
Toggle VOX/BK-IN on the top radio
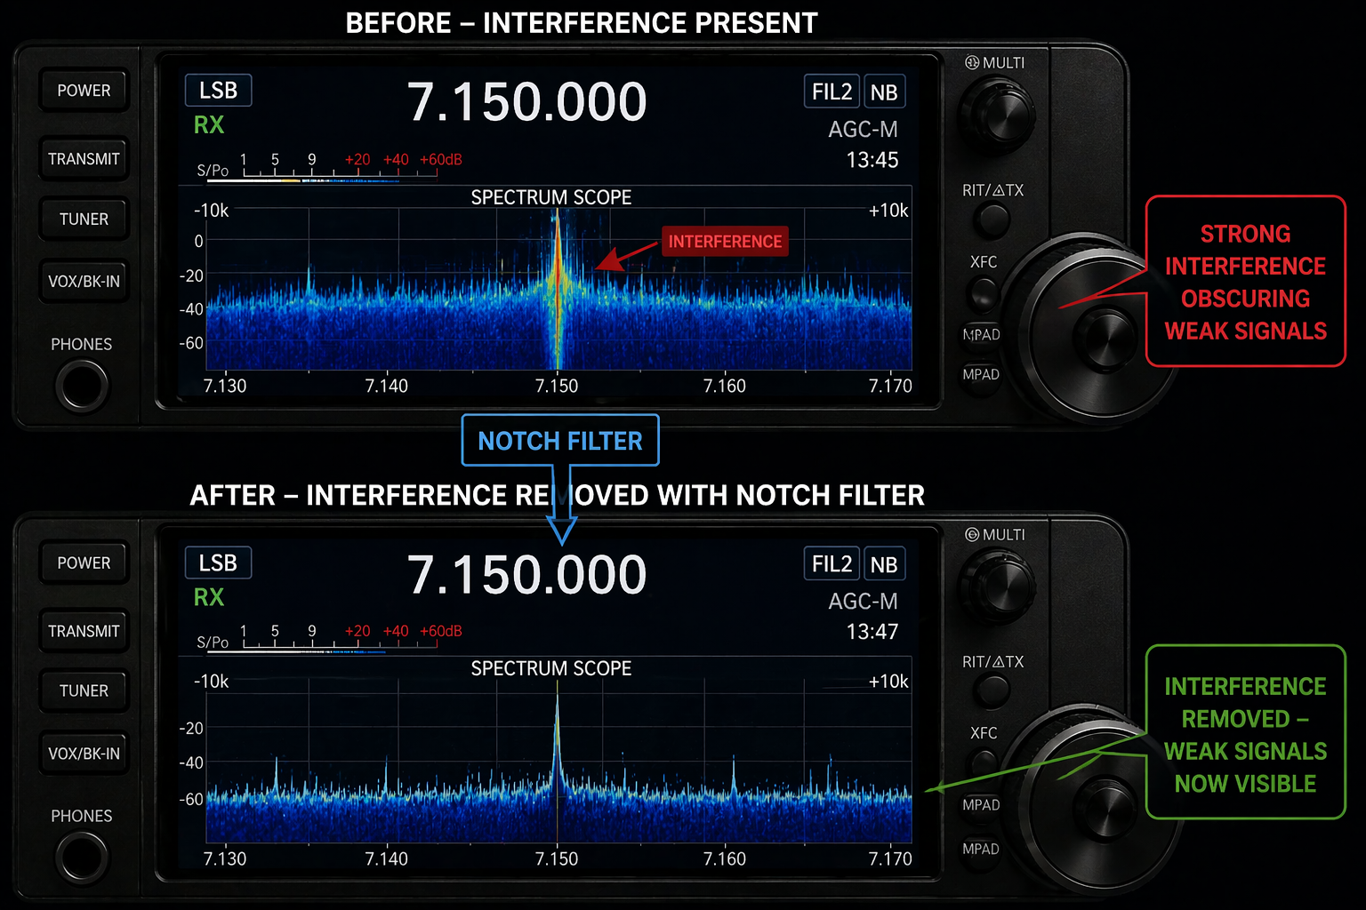pos(84,282)
